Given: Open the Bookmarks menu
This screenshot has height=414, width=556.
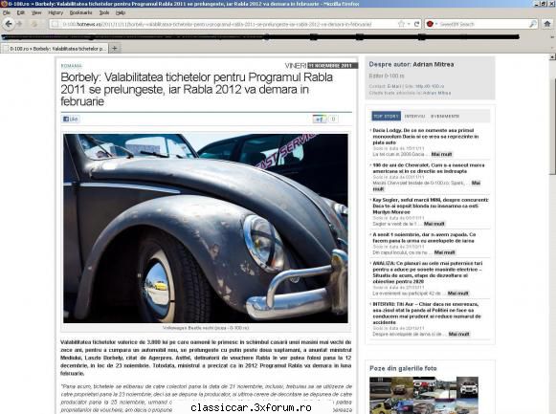Looking at the screenshot, I should click(80, 12).
